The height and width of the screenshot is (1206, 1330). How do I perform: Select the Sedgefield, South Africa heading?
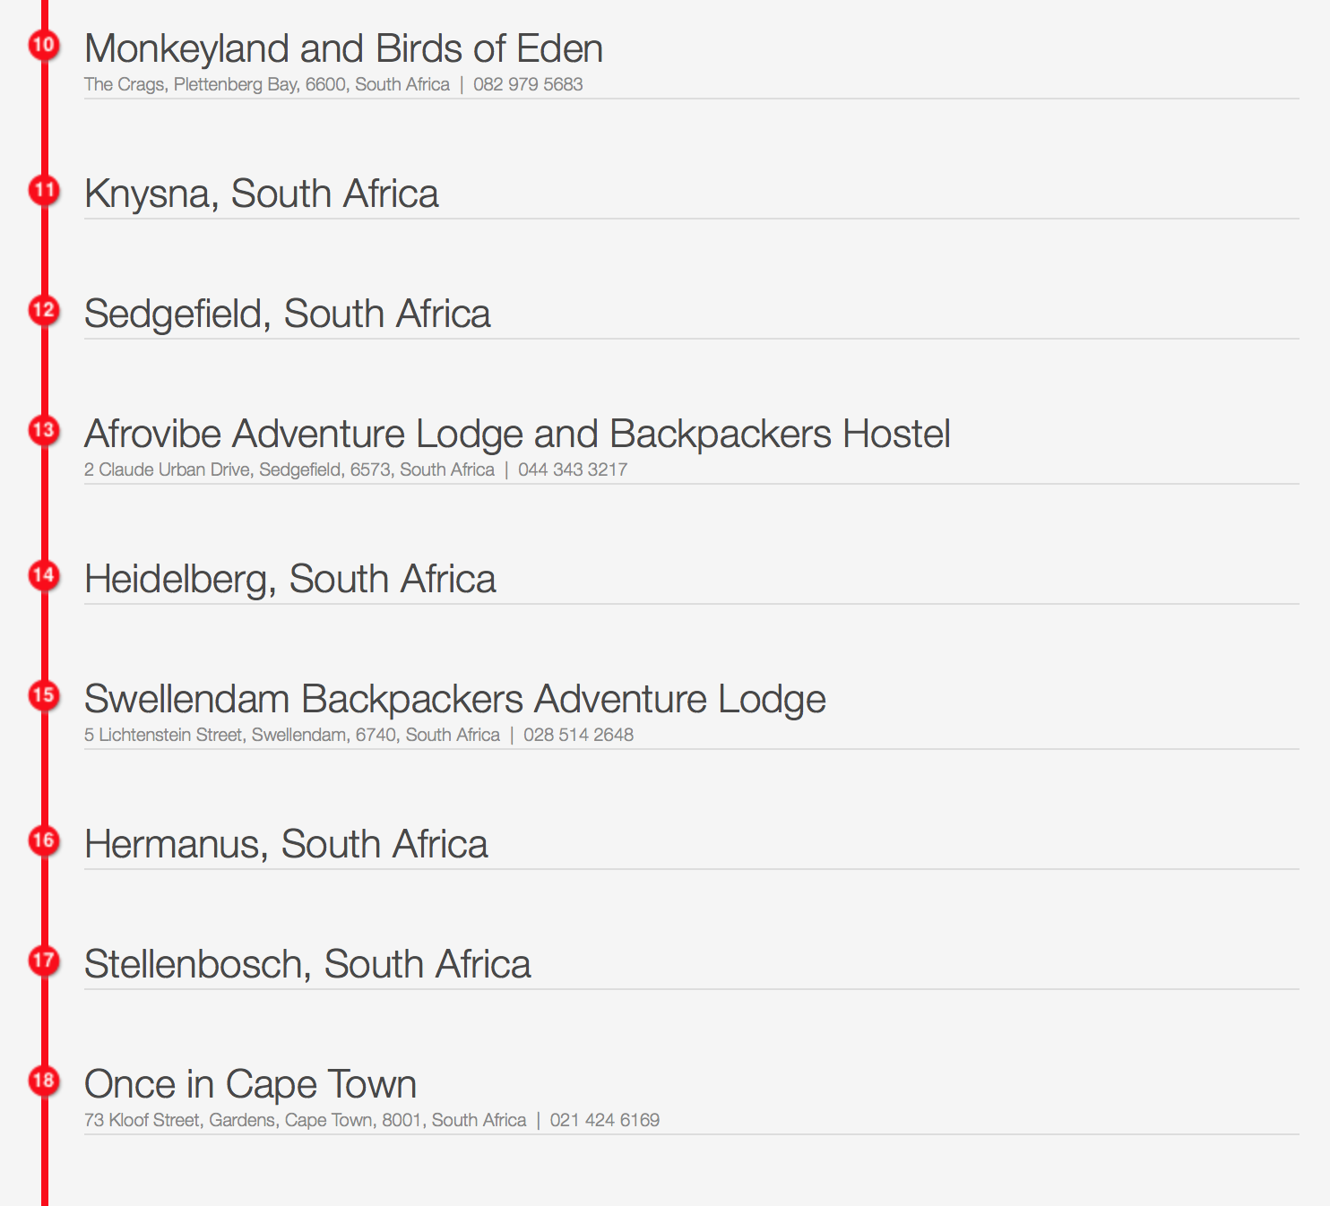tap(287, 314)
